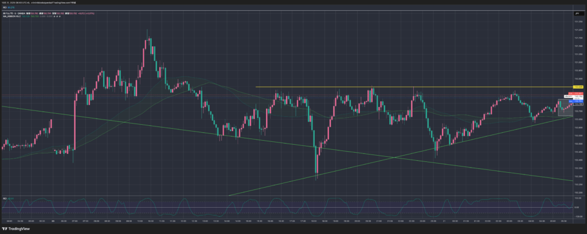Click the 30 date marker on time axis
Viewport: 587px width, 234px height.
pos(53,221)
